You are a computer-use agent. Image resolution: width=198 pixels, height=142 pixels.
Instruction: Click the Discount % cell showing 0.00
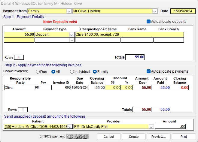click(127, 87)
